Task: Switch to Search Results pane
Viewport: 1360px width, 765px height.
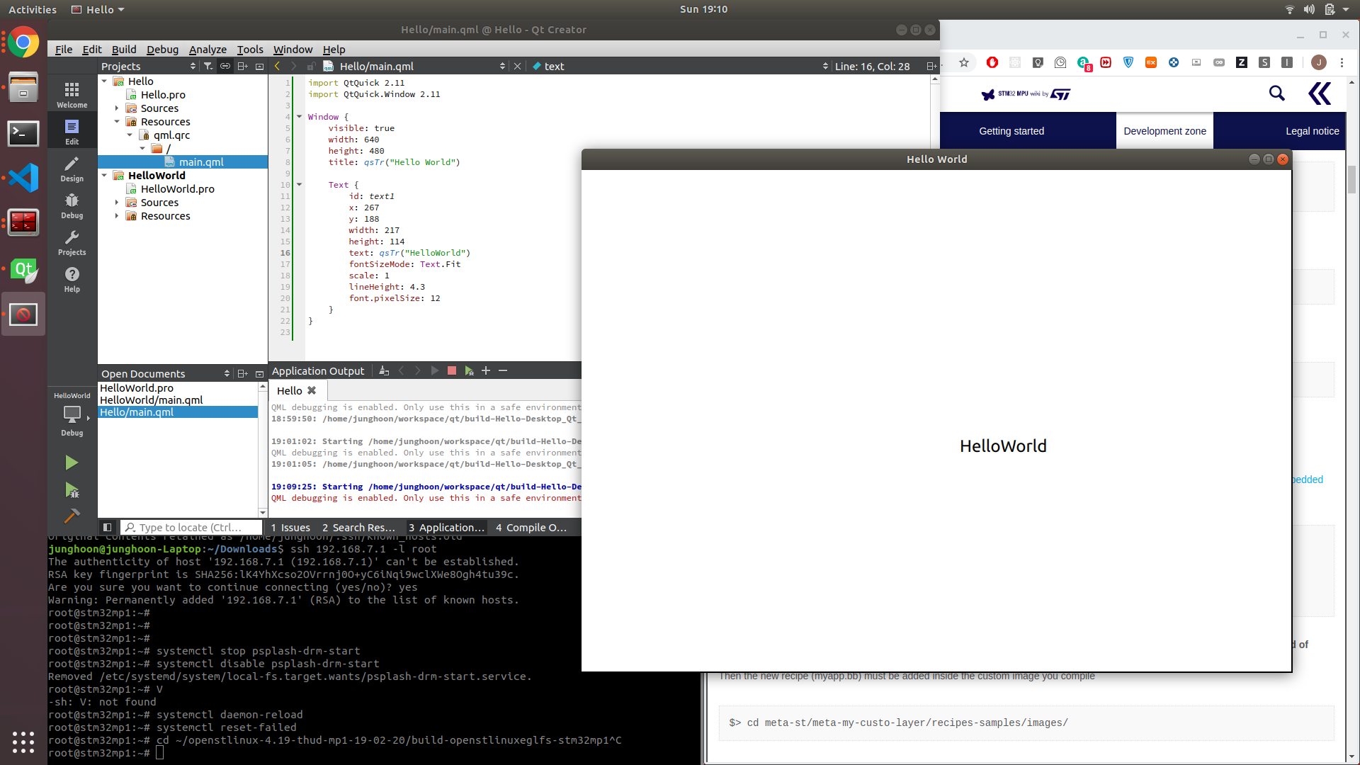Action: point(358,527)
